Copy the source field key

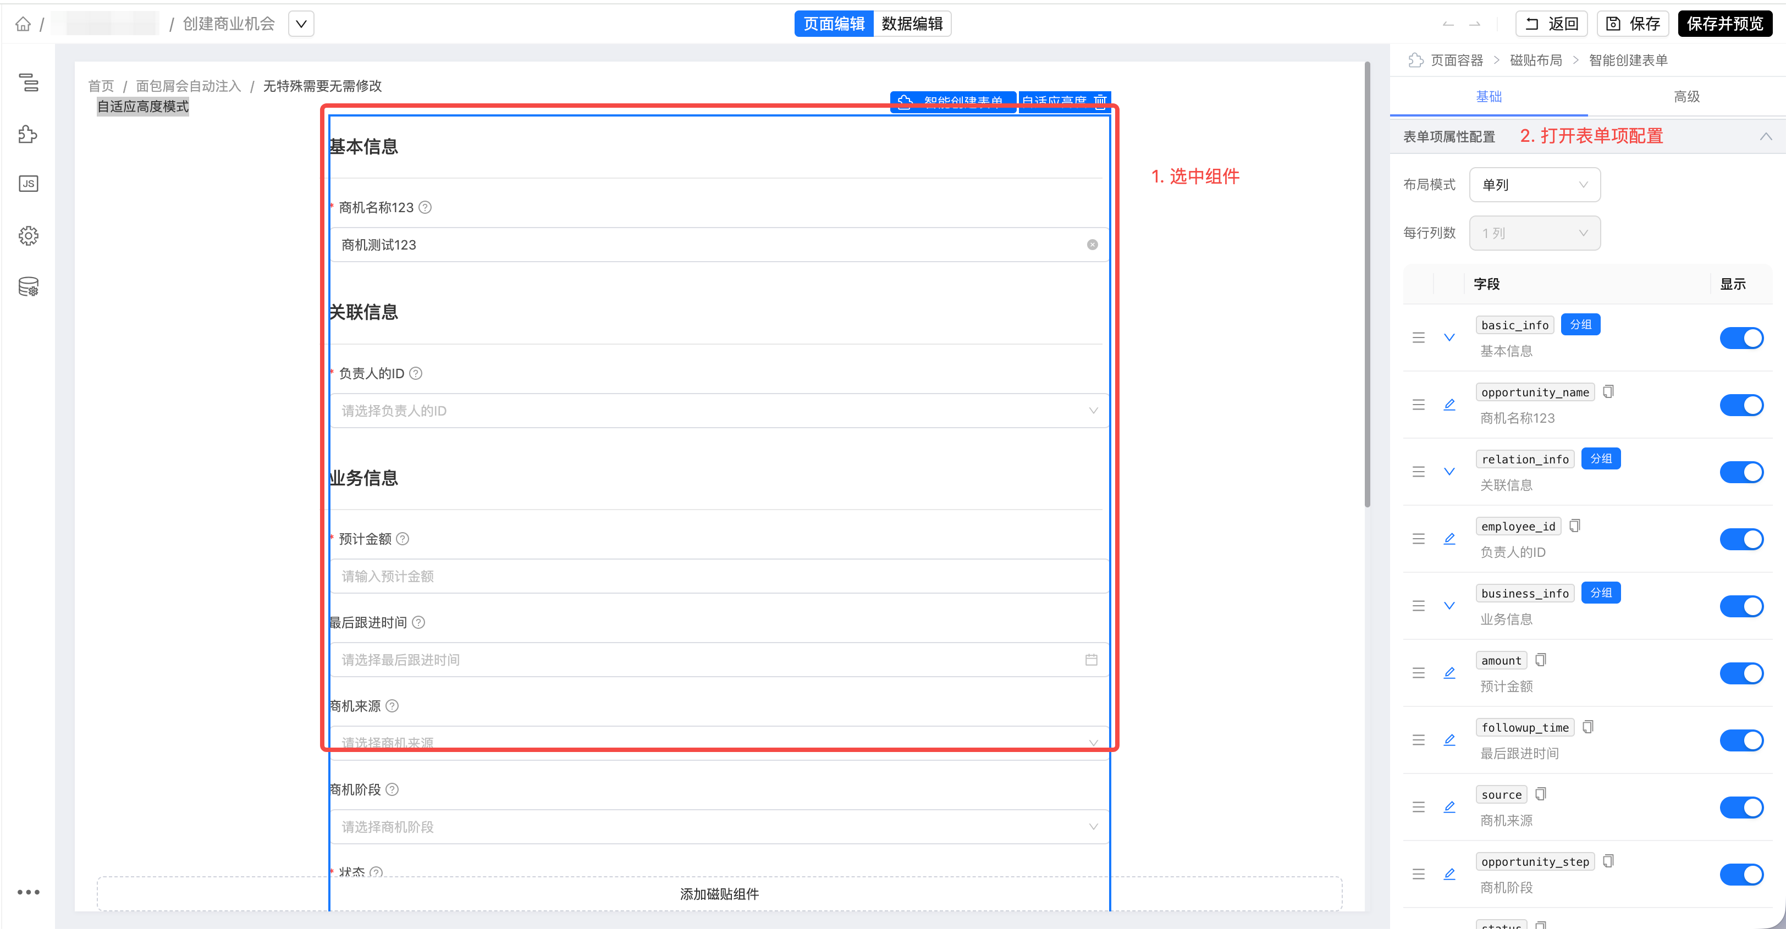[1541, 794]
